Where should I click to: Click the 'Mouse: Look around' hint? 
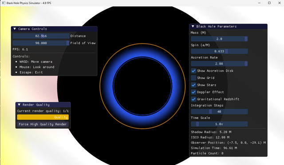pos(37,67)
